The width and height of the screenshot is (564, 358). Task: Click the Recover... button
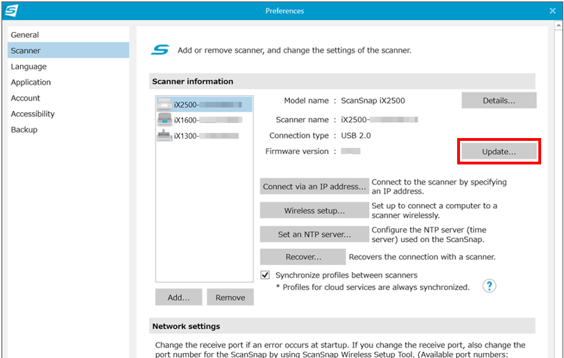click(303, 257)
